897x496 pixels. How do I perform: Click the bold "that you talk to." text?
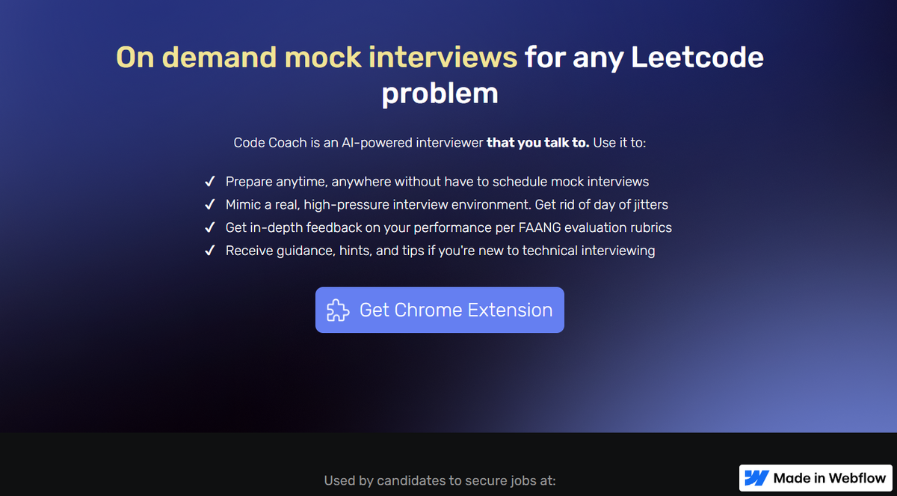coord(537,142)
